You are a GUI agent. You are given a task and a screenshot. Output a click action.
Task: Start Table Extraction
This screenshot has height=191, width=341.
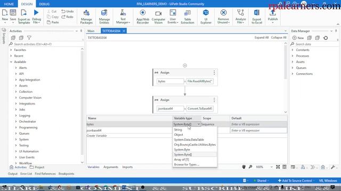click(x=188, y=16)
